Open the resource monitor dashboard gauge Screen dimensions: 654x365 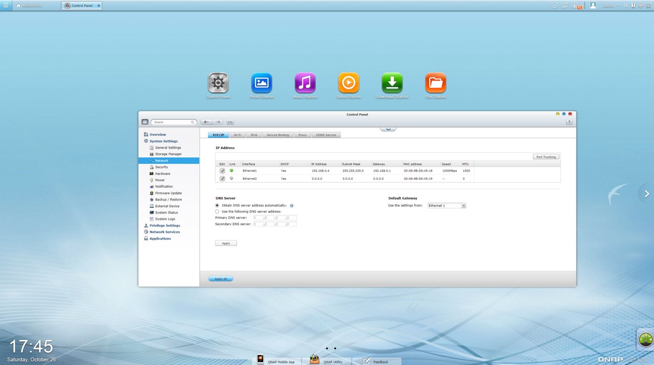(645, 339)
